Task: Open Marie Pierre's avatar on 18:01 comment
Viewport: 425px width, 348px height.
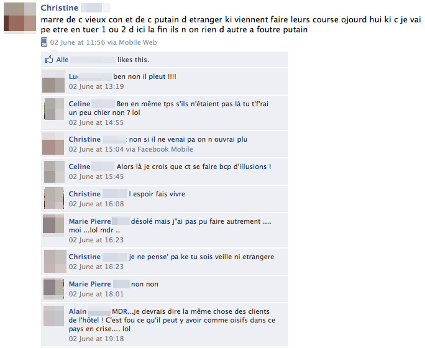Action: click(x=53, y=289)
